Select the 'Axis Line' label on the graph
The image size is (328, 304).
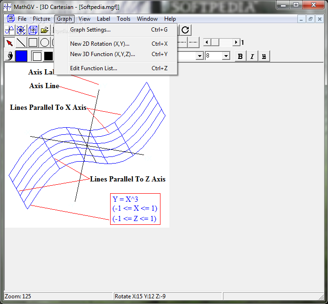tap(44, 86)
